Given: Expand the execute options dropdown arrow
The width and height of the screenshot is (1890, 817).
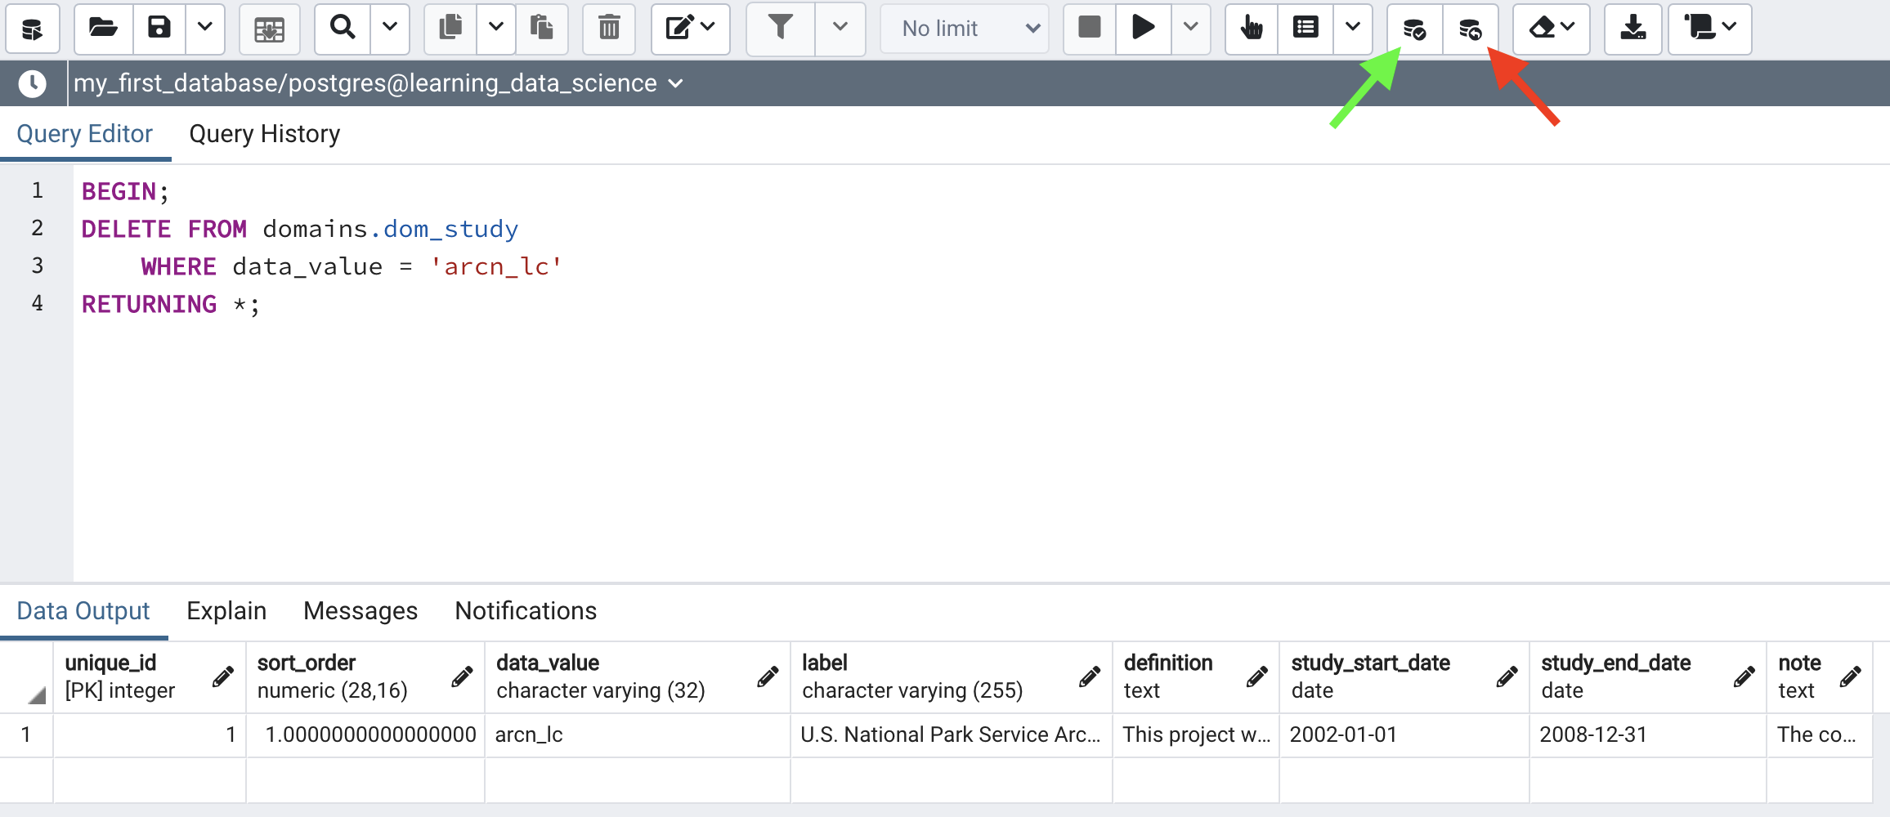Looking at the screenshot, I should (1191, 29).
